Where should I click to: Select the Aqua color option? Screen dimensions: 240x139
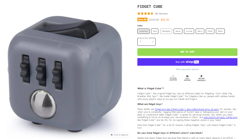coord(178,31)
